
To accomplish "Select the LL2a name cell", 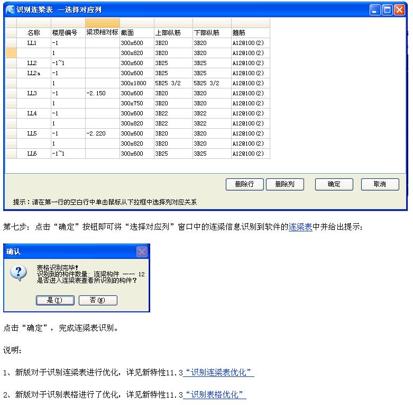I will pos(34,73).
